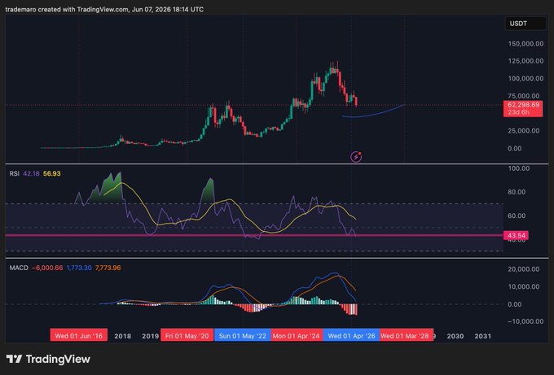
Task: Click the 2031 time axis label
Action: pos(482,336)
